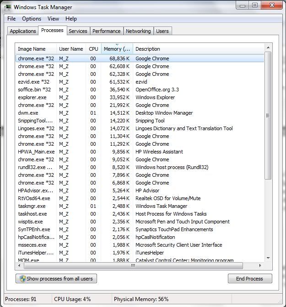Click Physical Memory: 56% in status bar
Viewport: 286px width, 307px height.
[141, 299]
